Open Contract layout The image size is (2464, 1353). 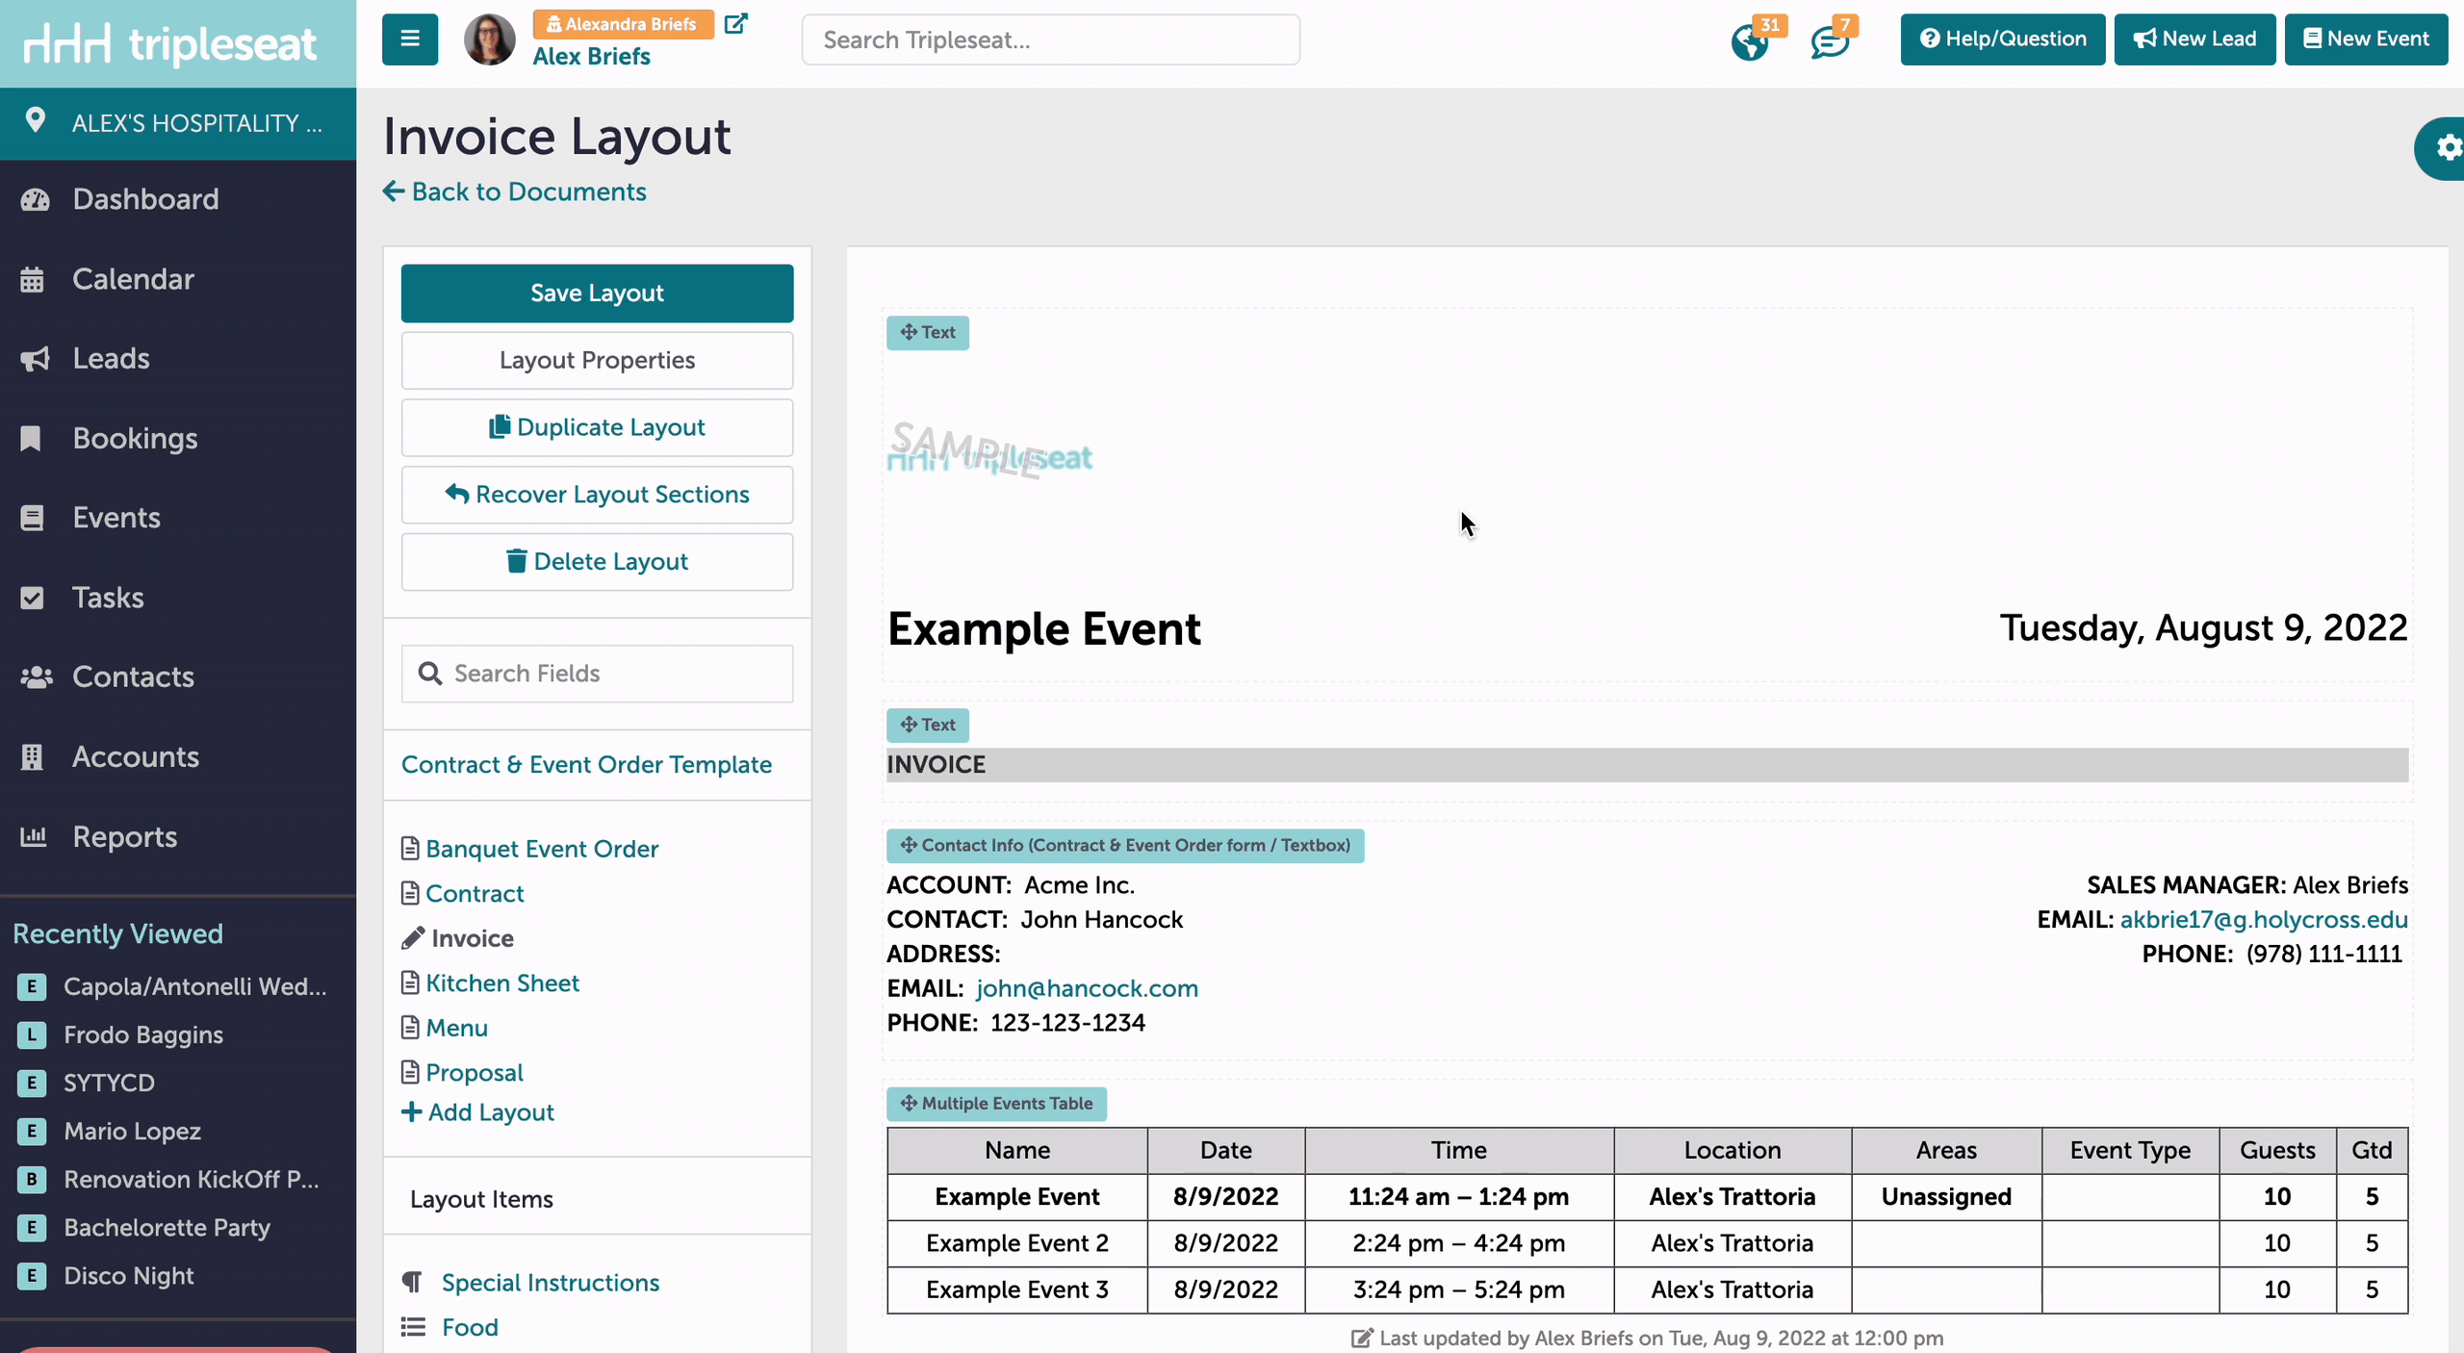tap(475, 894)
